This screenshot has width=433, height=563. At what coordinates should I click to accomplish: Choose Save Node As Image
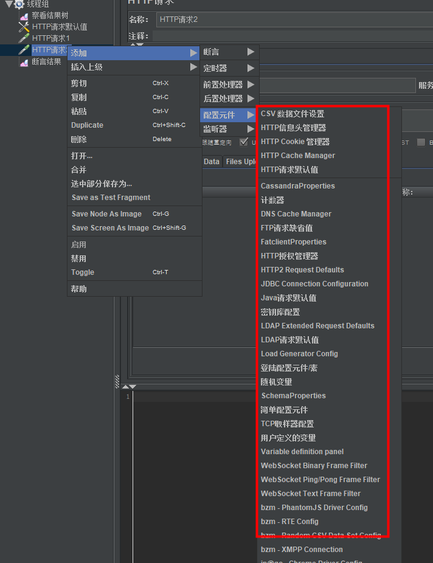134,214
